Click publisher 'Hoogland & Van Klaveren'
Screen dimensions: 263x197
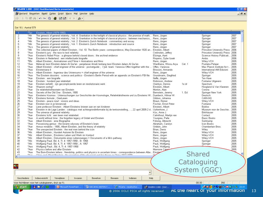(215, 87)
